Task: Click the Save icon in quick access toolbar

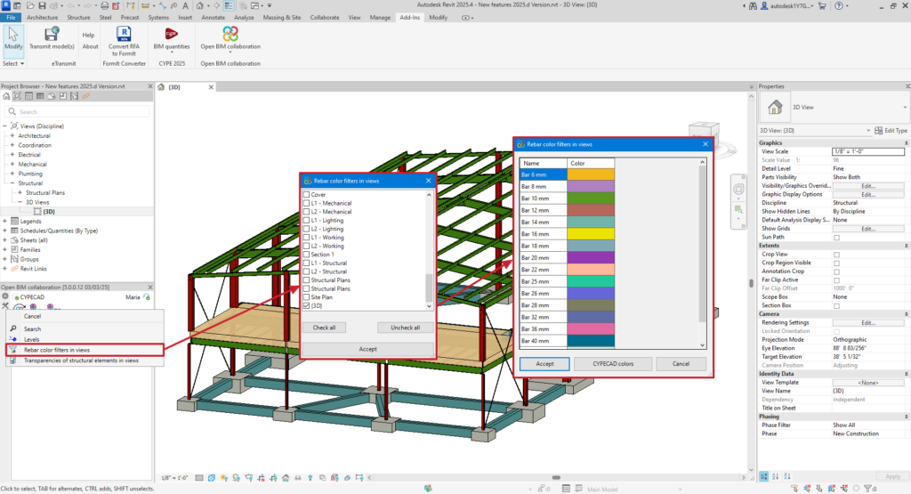Action: pos(42,5)
